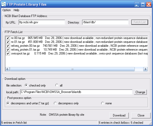Viewport: 153px width, 126px height.
Task: Click the Directory text field
Action: click(x=105, y=22)
